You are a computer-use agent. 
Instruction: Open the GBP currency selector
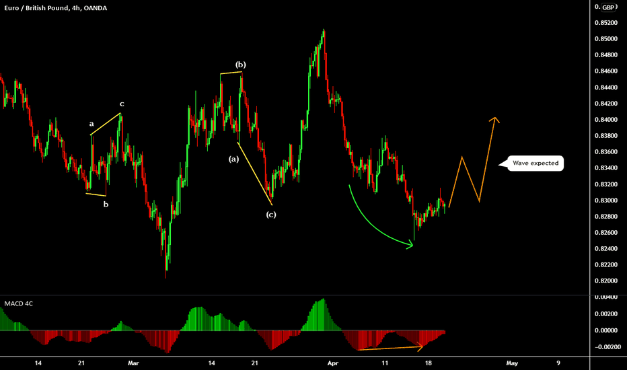point(608,7)
